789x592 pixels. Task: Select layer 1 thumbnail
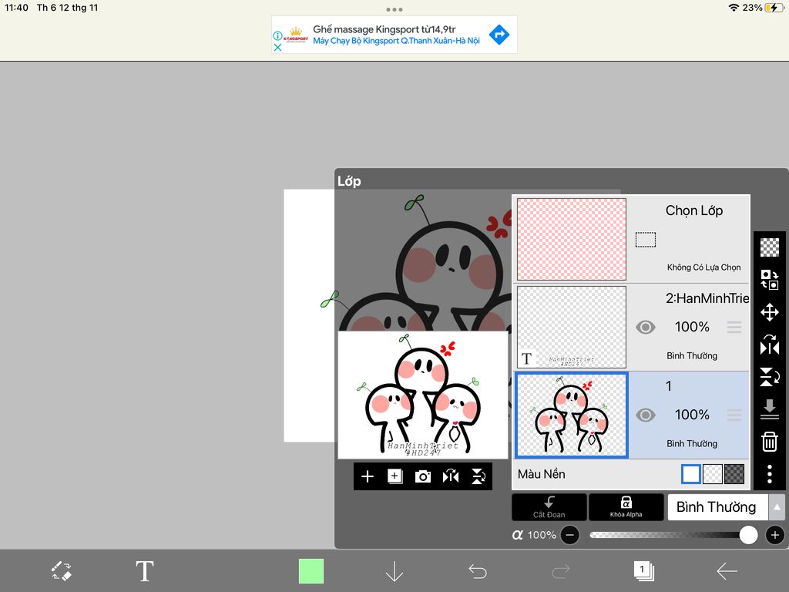click(x=572, y=415)
